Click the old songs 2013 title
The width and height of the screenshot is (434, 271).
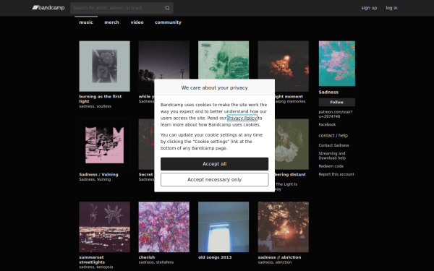(215, 257)
